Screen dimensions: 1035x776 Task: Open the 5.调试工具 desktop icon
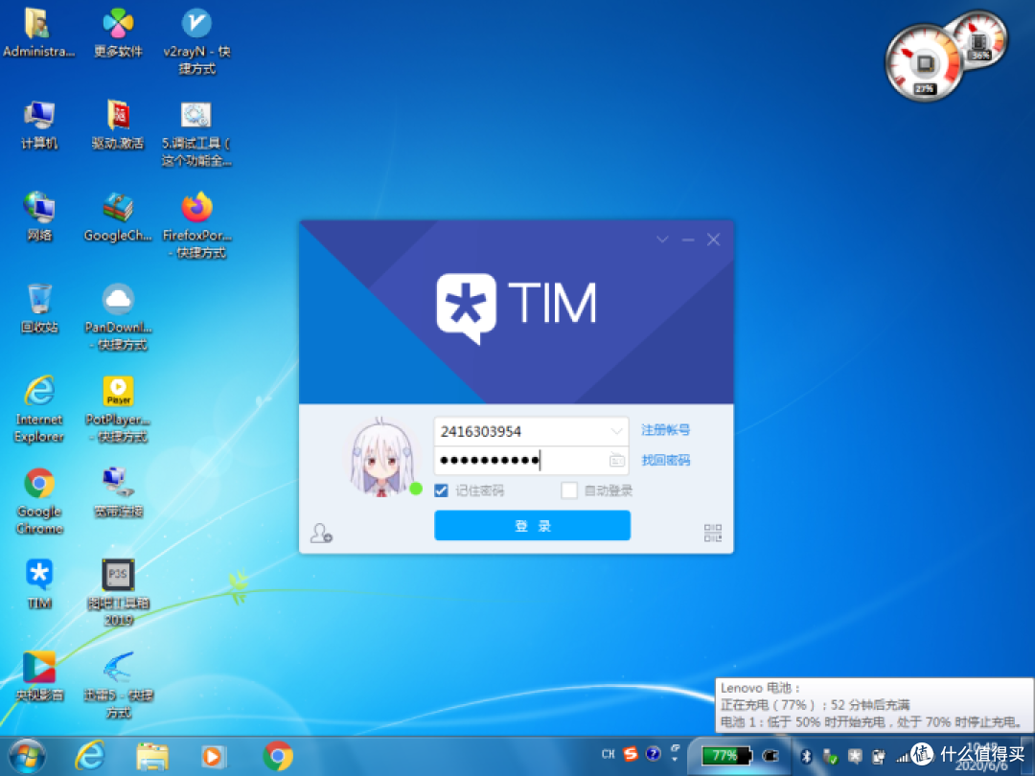tap(196, 133)
